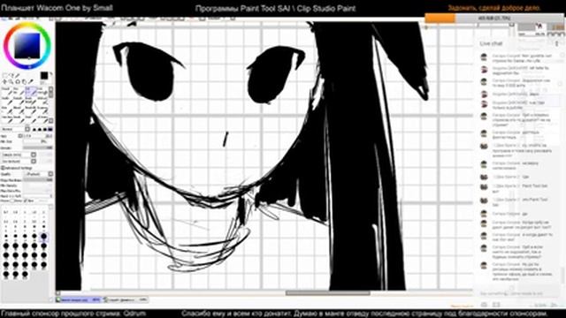
Task: Open the Quality setting dropdown
Action: pyautogui.click(x=38, y=174)
